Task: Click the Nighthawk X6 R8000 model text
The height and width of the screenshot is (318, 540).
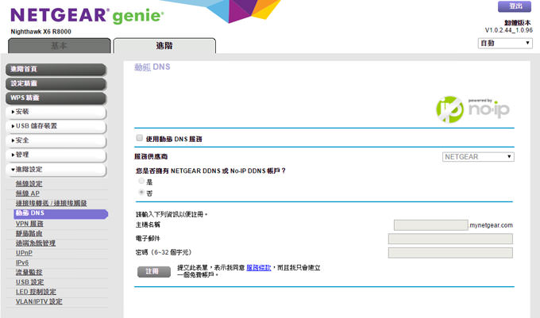Action: pos(40,32)
